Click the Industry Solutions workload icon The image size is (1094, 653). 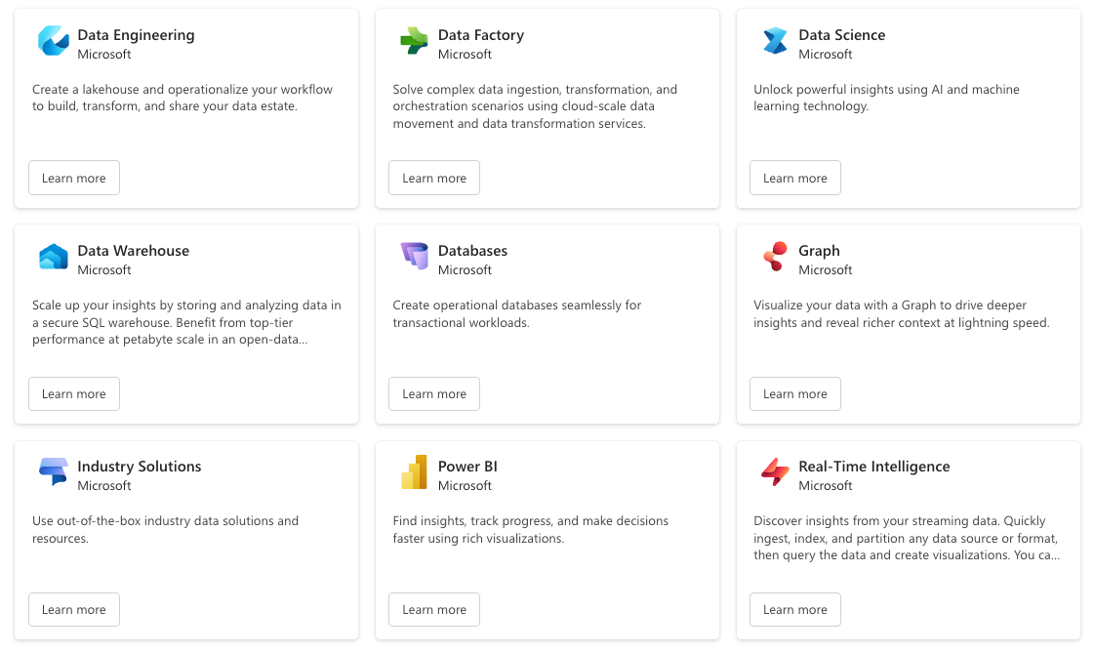(53, 472)
